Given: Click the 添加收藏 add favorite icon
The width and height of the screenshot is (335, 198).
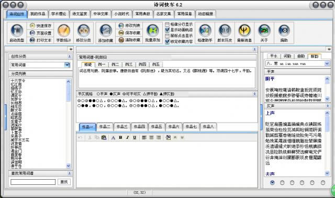Looking at the screenshot, I should [106, 30].
